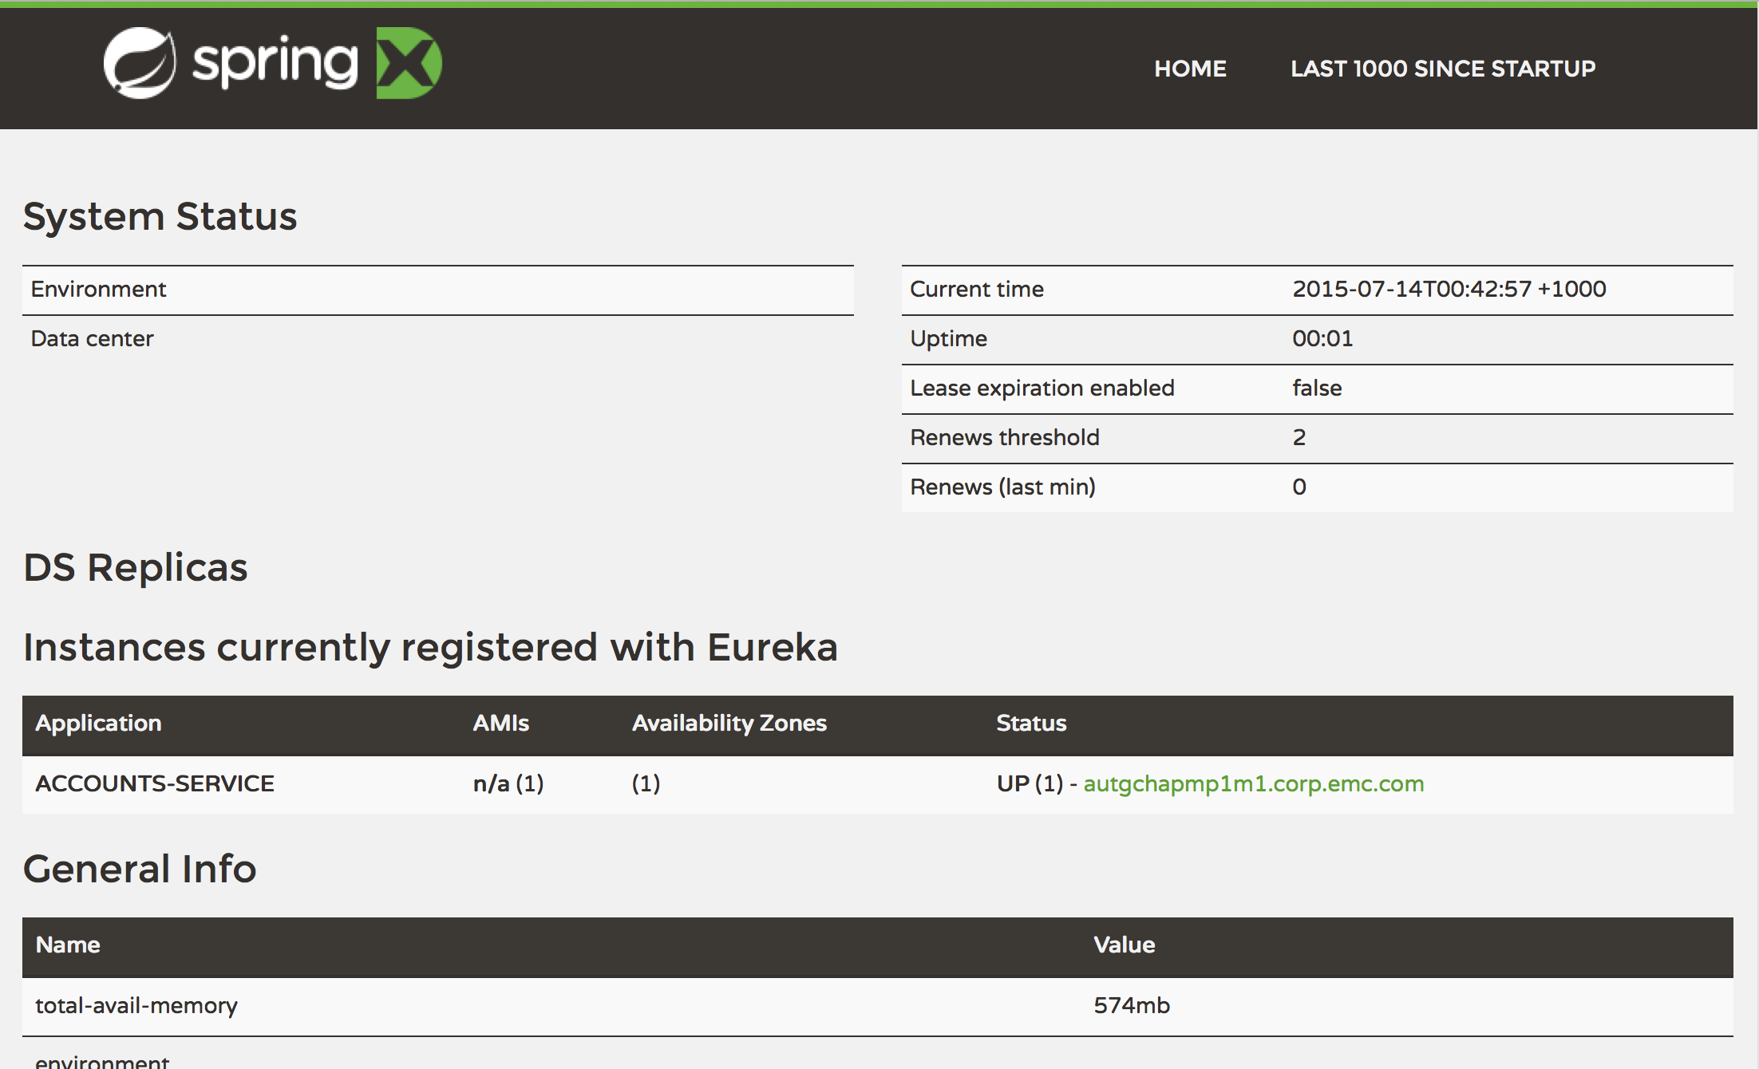Open the HOME navigation link
This screenshot has height=1069, width=1759.
pyautogui.click(x=1190, y=69)
